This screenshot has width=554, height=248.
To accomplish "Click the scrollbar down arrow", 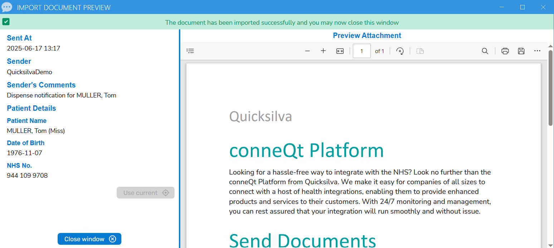I will click(551, 245).
